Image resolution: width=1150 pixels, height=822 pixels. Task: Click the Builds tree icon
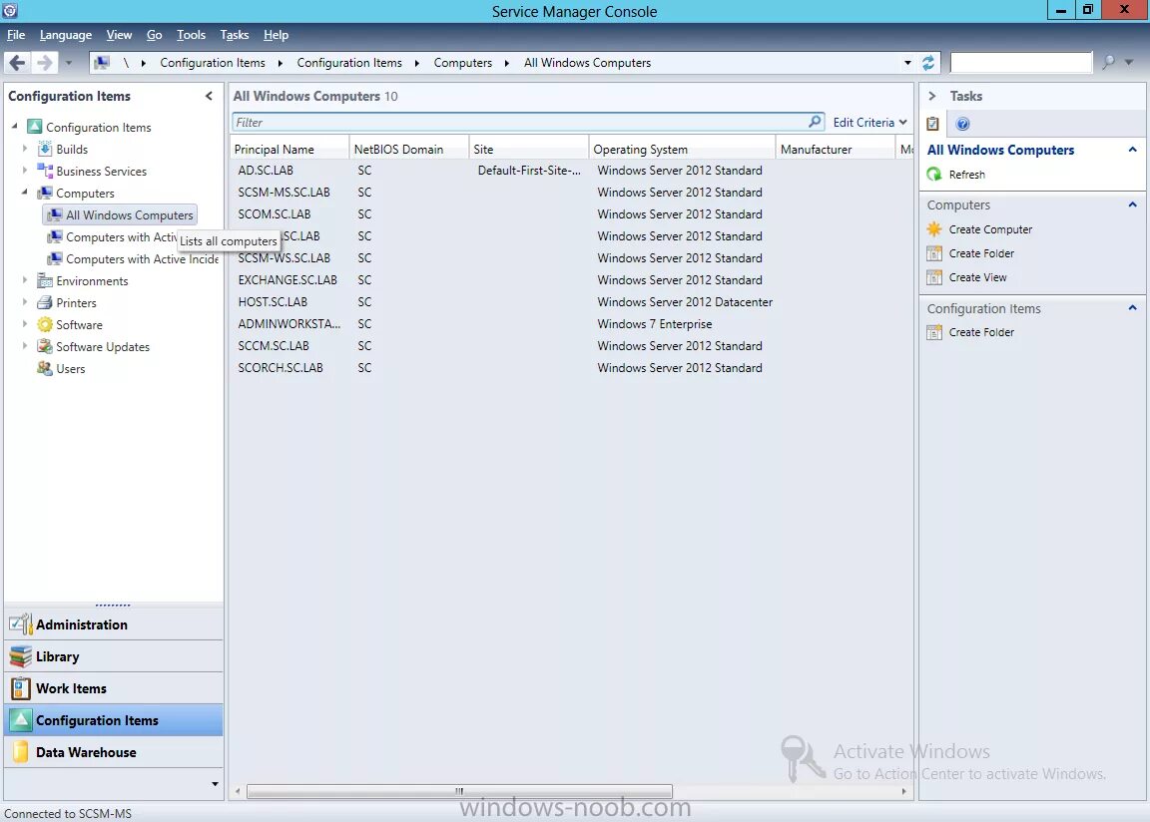click(x=45, y=149)
